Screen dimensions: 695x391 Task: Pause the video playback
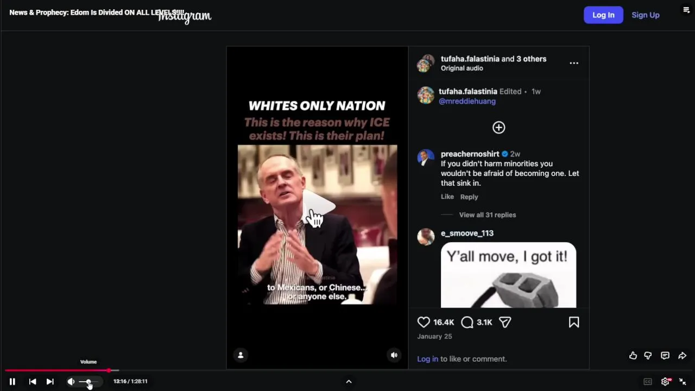click(12, 382)
